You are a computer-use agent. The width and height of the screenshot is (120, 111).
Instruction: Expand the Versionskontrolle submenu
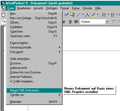(x=34, y=47)
